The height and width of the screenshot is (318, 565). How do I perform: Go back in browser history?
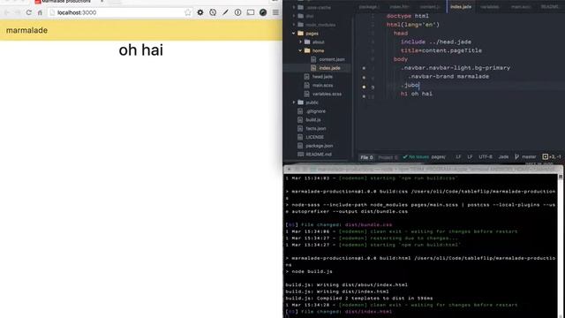(x=6, y=12)
